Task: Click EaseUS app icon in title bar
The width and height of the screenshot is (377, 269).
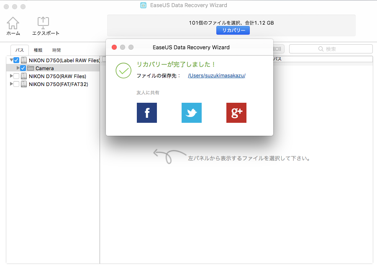Action: click(143, 5)
